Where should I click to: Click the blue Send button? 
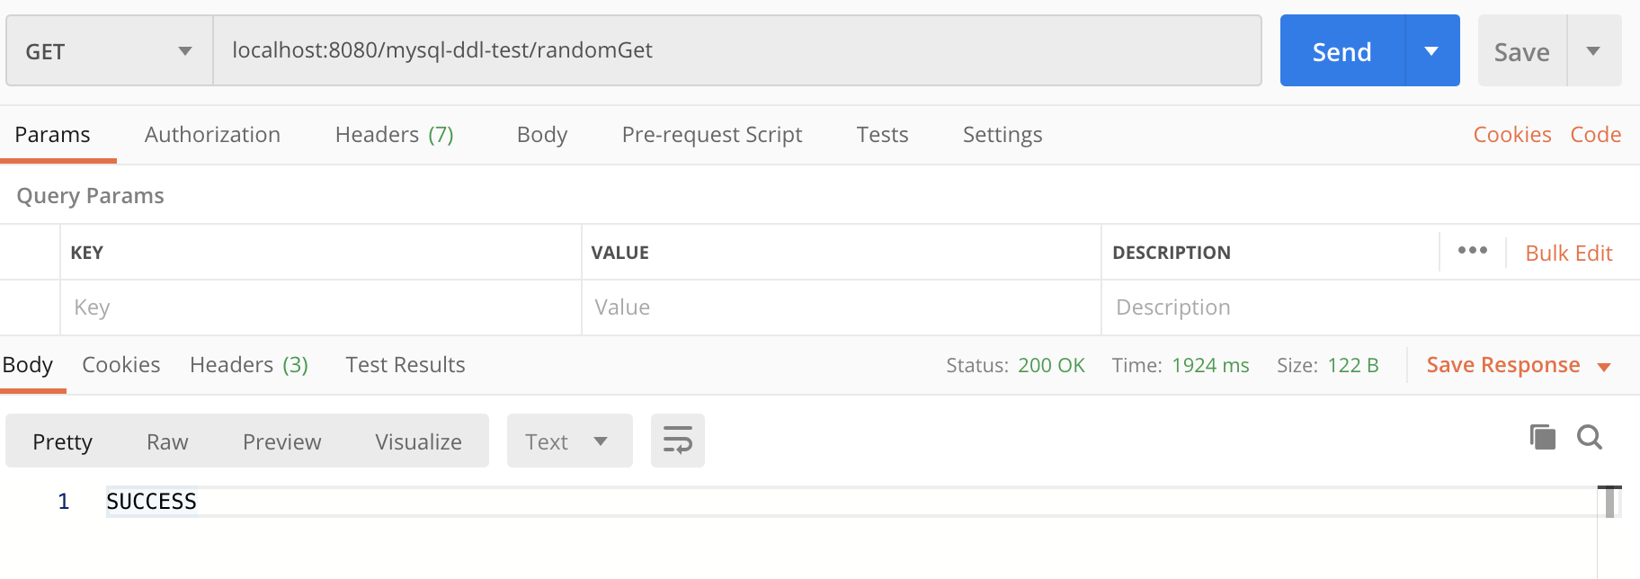[1341, 51]
